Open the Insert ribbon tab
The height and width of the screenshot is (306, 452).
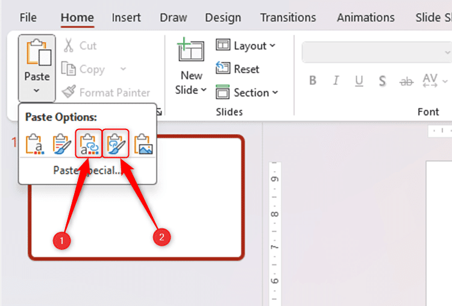tap(127, 17)
